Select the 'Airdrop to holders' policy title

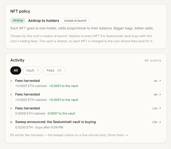(44, 21)
